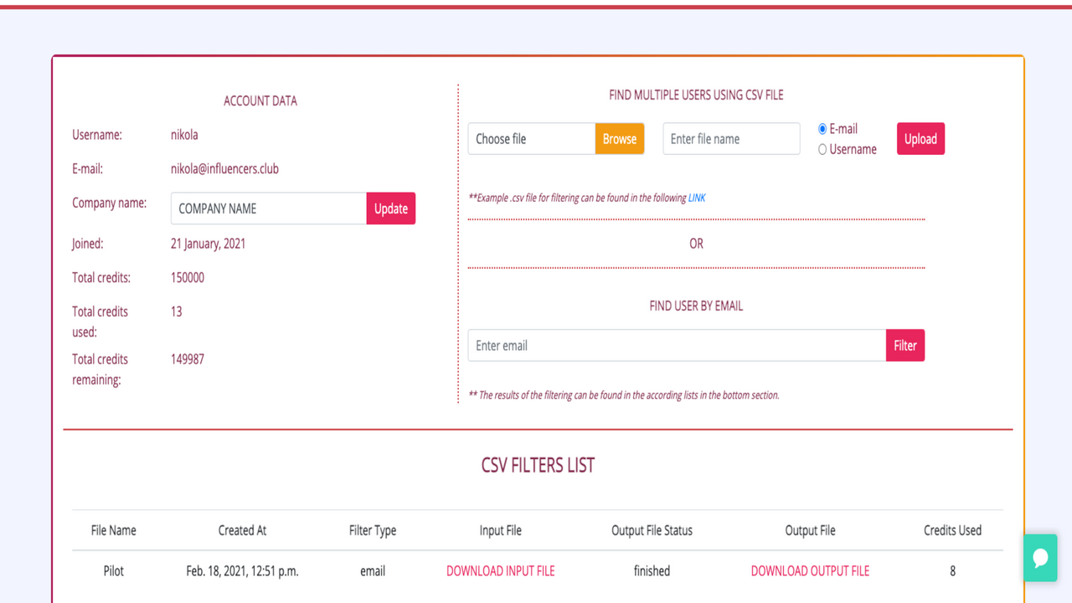
Task: Click the Credits Used column header
Action: pos(952,530)
